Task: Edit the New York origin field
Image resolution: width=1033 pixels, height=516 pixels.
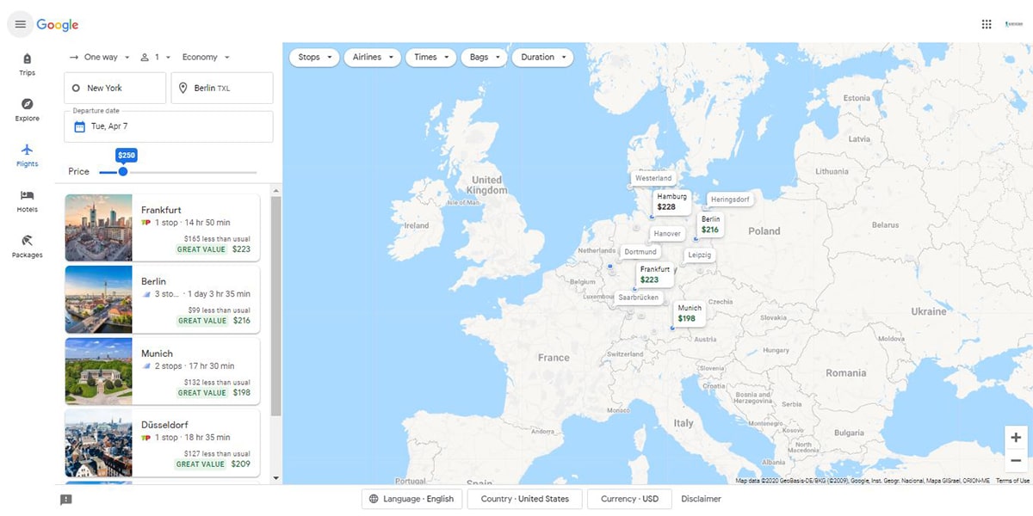Action: (x=115, y=88)
